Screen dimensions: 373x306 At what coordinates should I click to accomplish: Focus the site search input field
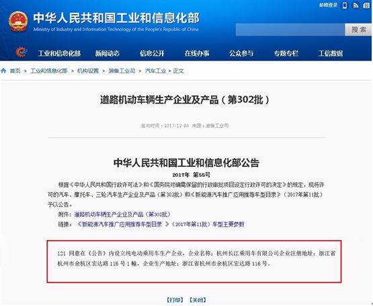[290, 30]
